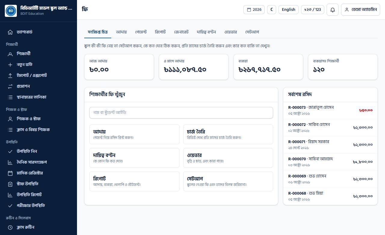Image resolution: width=385 pixels, height=235 pixels.
Task: Open the আদায় quick action card
Action: tap(134, 134)
